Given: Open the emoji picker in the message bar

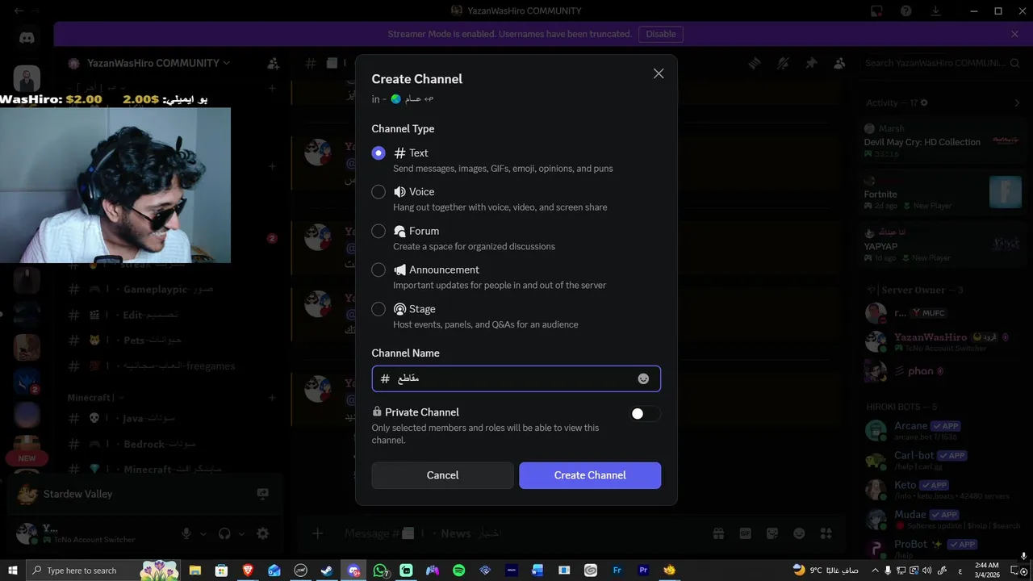Looking at the screenshot, I should tap(799, 533).
